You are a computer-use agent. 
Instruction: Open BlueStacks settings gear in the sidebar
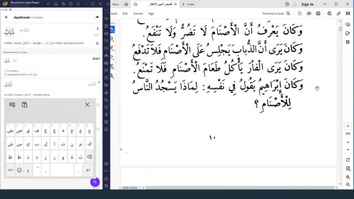106,164
